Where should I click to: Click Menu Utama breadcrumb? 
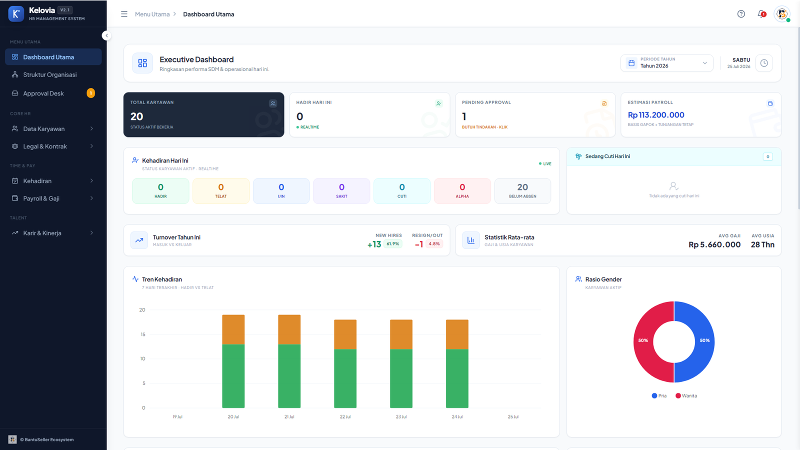[x=152, y=14]
